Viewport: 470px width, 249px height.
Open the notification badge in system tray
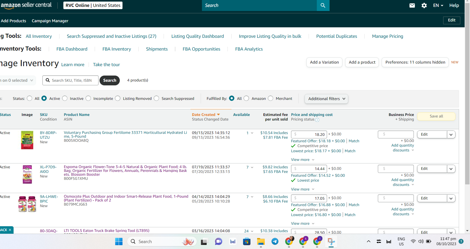[461, 241]
